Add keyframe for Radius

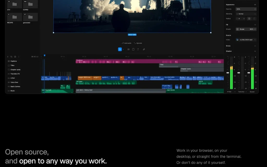[x=244, y=19]
